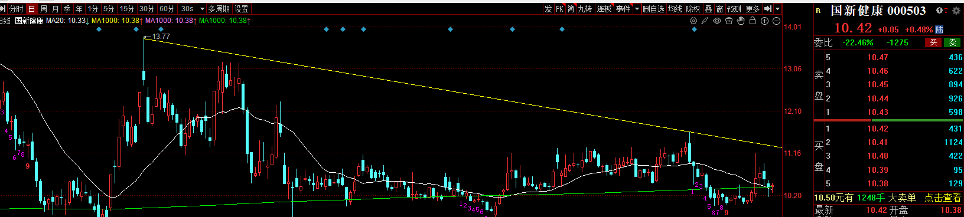Zoom in with the plus circle icon
Image resolution: width=964 pixels, height=217 pixels.
(764, 21)
